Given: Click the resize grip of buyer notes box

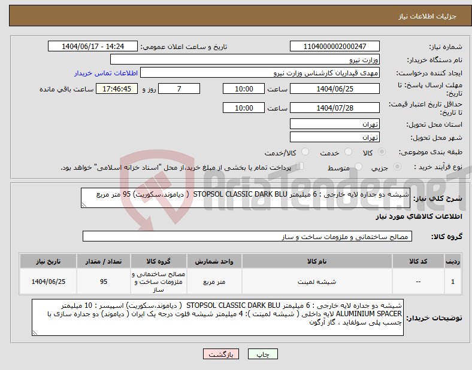Looking at the screenshot, I should (35, 333).
